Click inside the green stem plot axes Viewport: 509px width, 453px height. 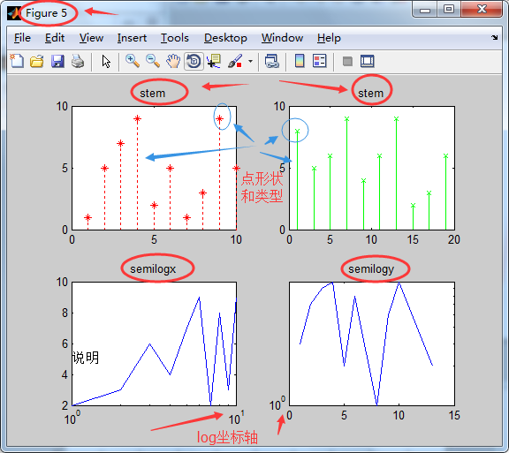click(x=372, y=168)
